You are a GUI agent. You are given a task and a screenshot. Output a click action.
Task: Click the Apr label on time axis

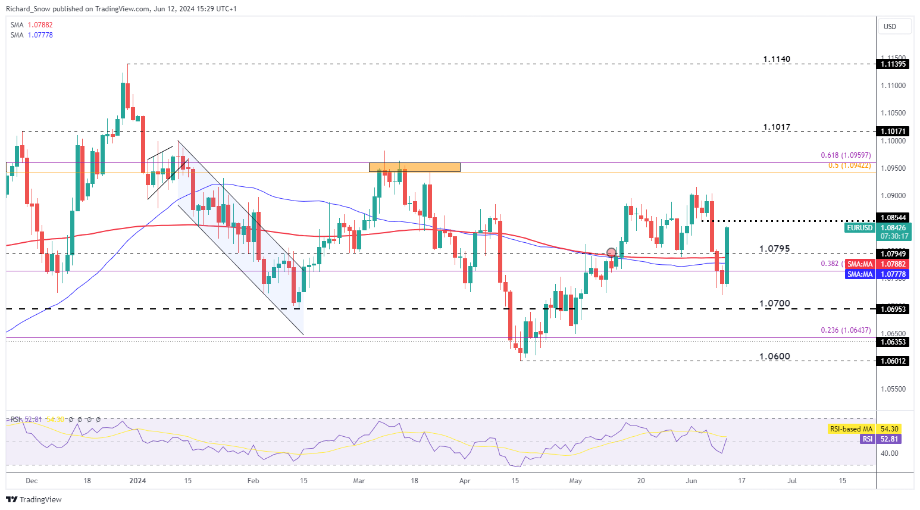(465, 481)
